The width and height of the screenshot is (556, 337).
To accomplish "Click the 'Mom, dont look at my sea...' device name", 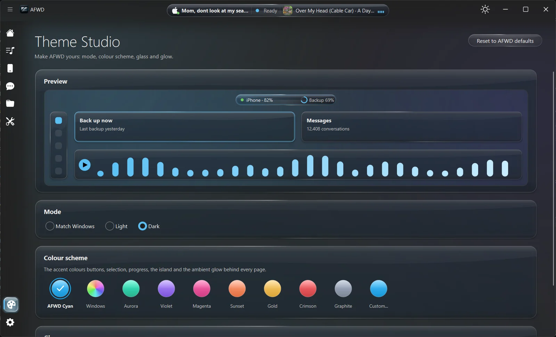I will point(215,11).
